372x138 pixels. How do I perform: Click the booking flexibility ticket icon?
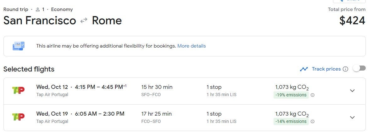pyautogui.click(x=19, y=46)
